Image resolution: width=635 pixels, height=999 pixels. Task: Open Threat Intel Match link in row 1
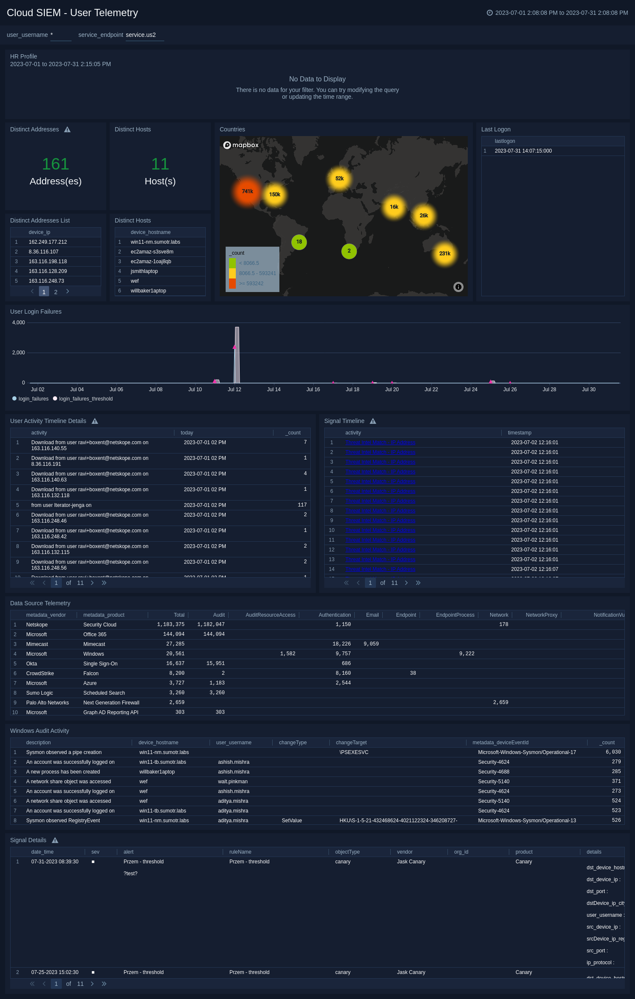click(x=380, y=442)
